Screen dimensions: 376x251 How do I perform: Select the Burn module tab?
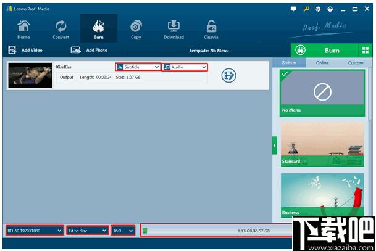[x=99, y=29]
